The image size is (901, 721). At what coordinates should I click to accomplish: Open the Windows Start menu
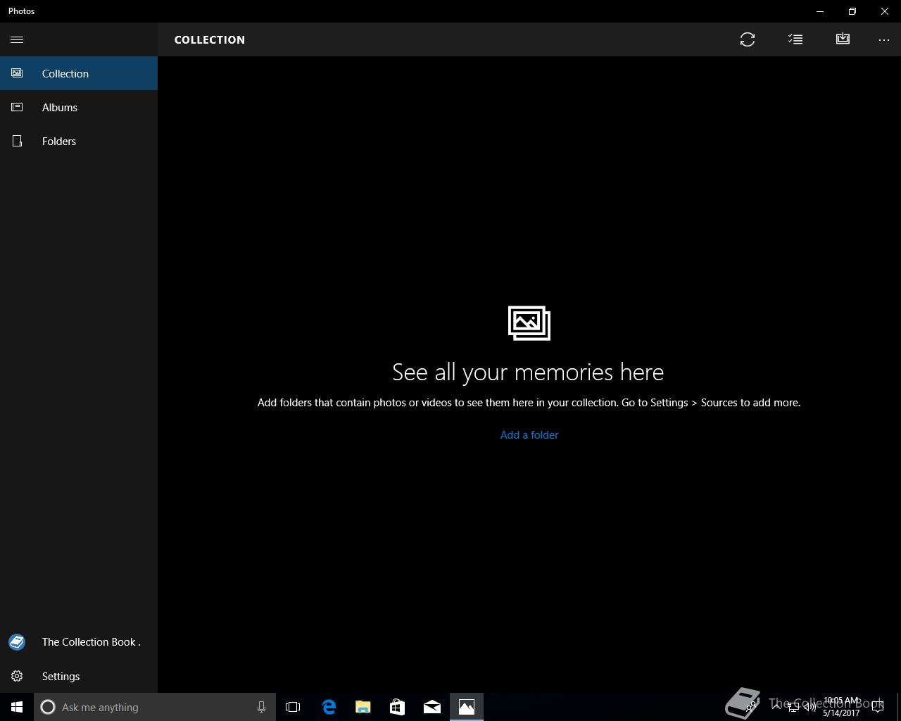click(17, 707)
